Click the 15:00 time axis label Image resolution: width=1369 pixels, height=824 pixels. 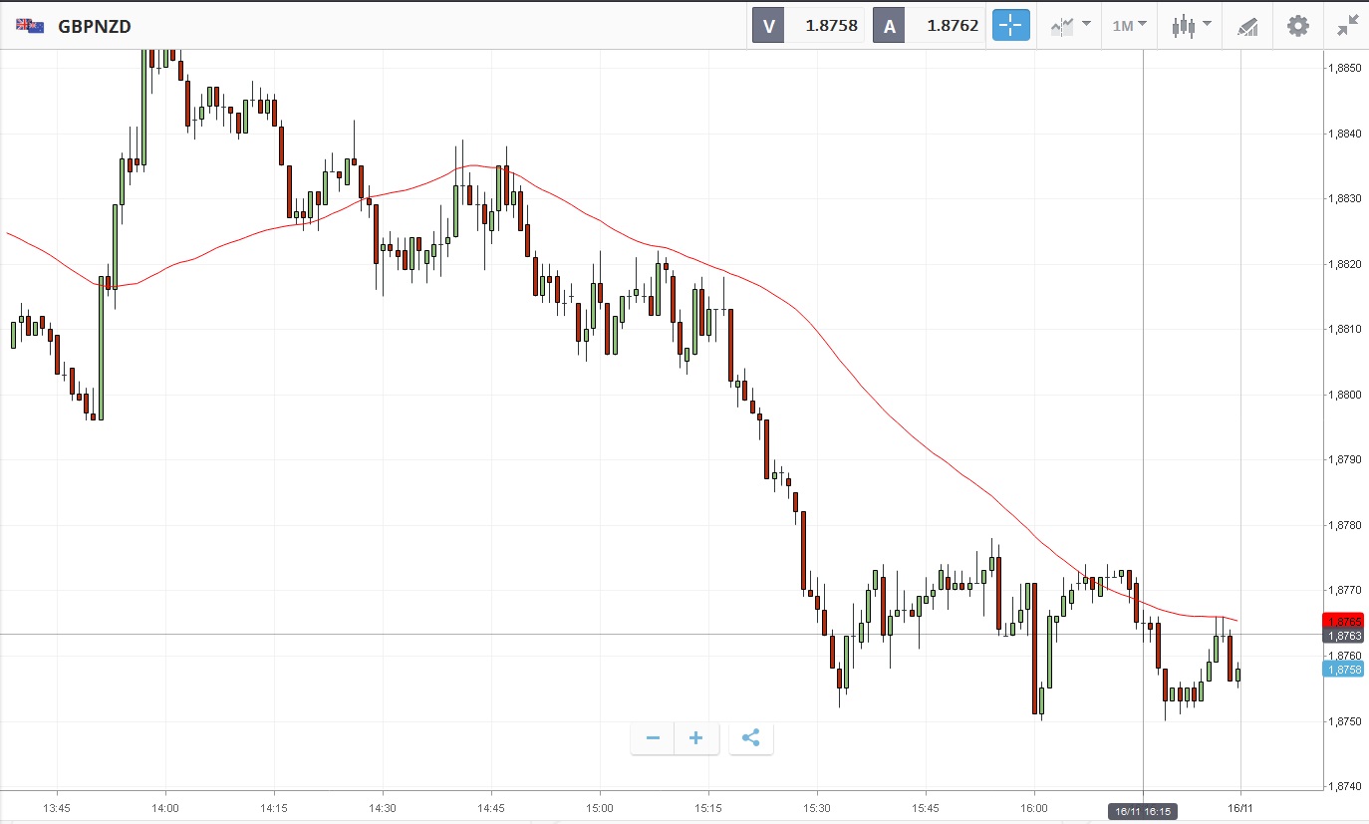pos(600,808)
